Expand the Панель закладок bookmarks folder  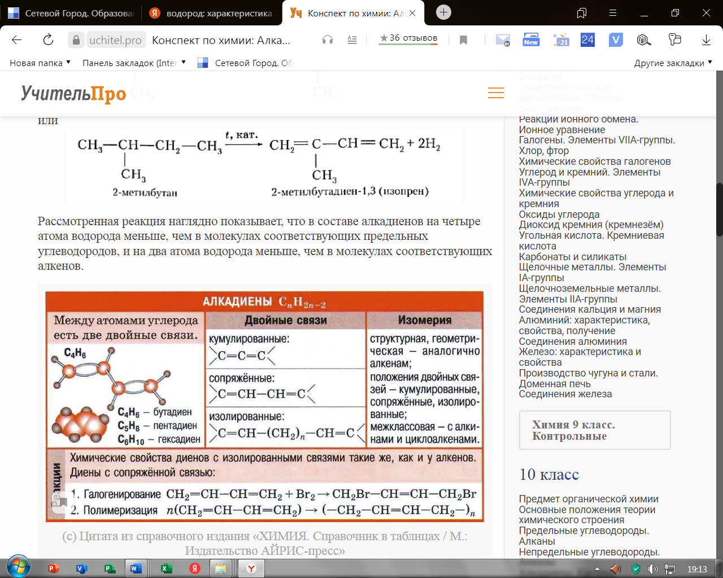tap(134, 63)
